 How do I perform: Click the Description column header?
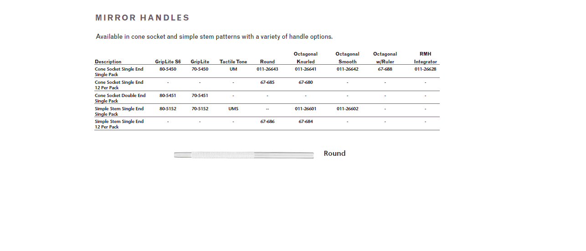click(x=108, y=61)
